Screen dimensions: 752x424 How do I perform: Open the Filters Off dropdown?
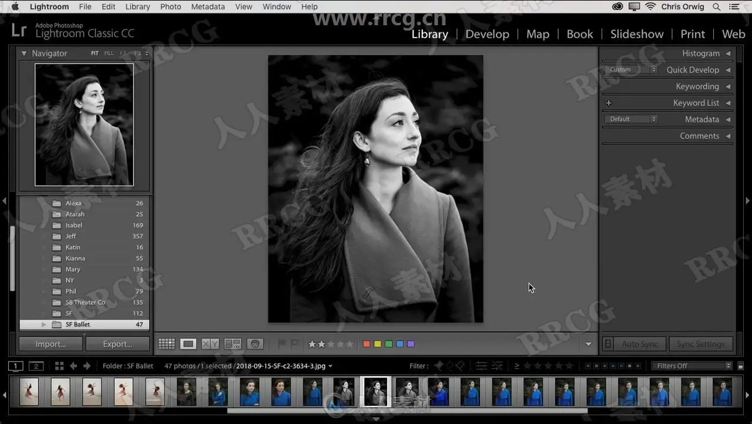pos(692,366)
